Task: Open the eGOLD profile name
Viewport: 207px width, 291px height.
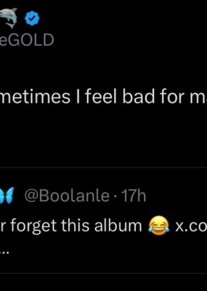Action: 27,40
